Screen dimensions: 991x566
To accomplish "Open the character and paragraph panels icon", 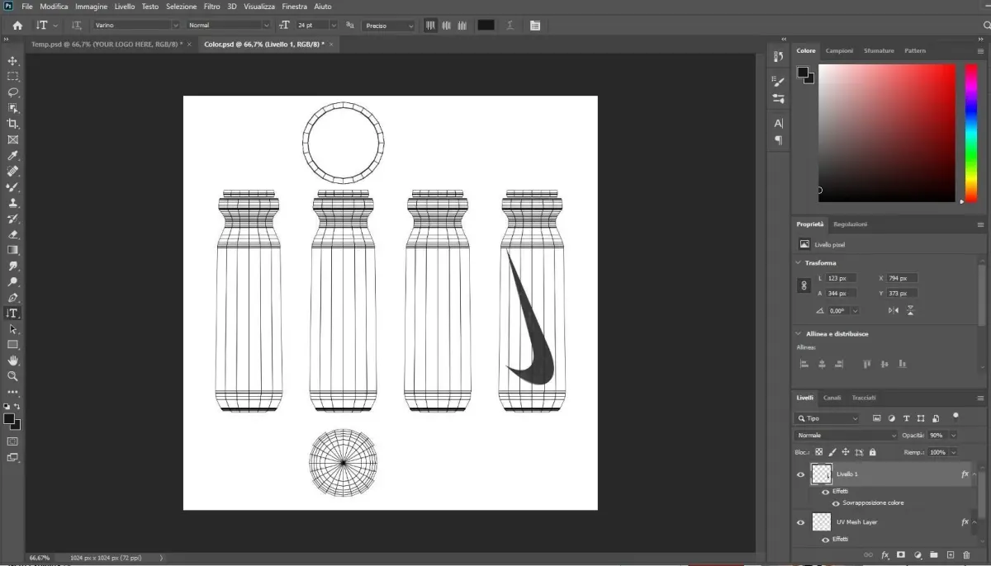I will click(x=533, y=26).
